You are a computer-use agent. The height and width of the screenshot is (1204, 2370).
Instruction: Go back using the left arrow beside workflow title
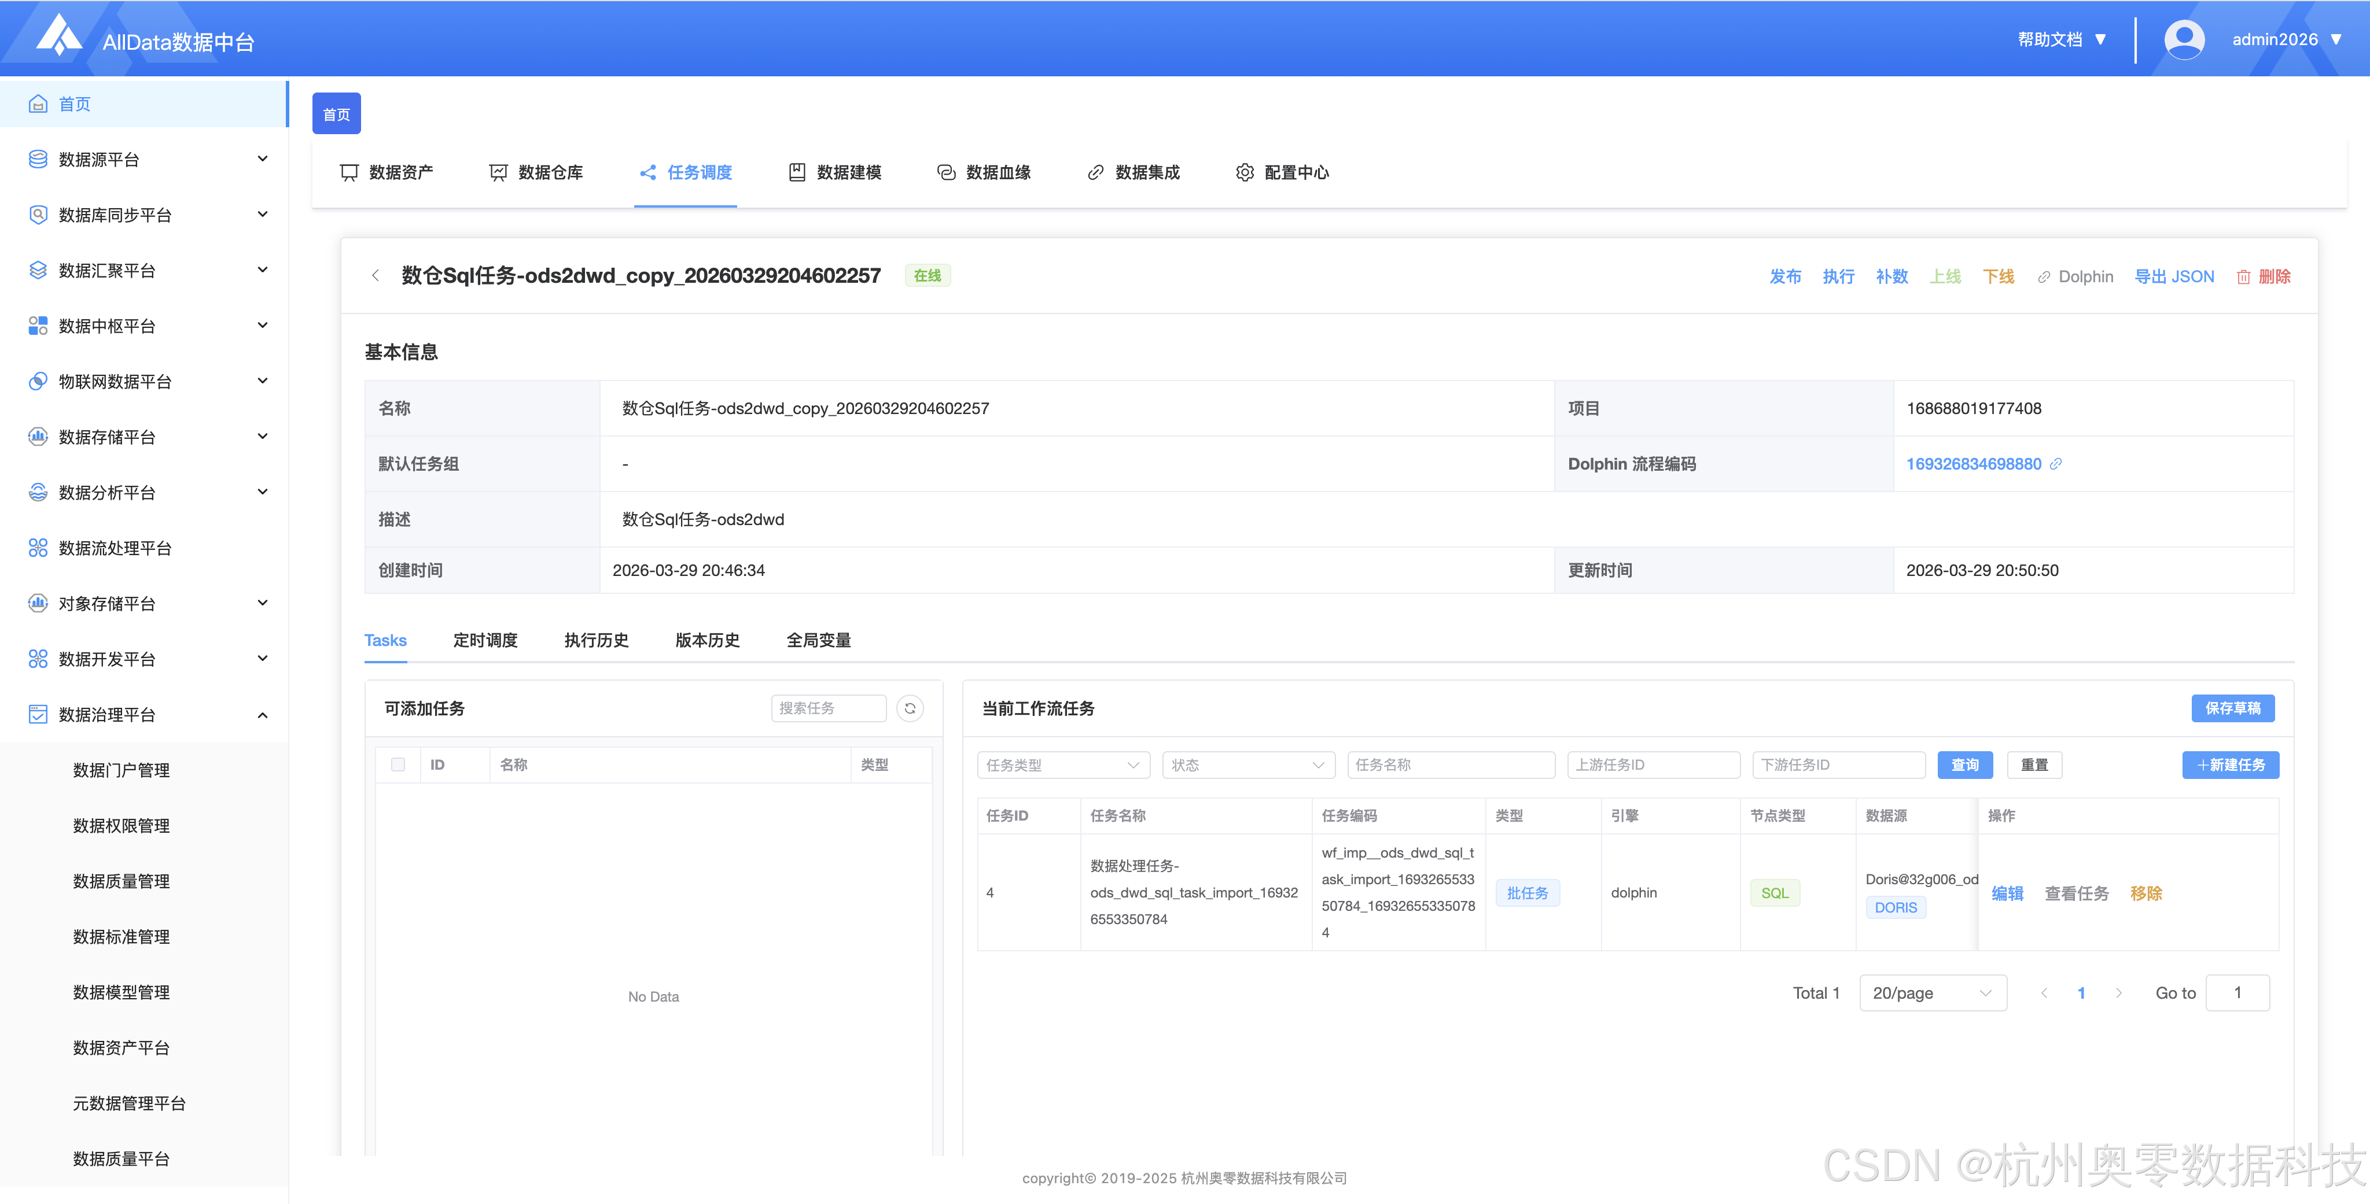(x=376, y=276)
